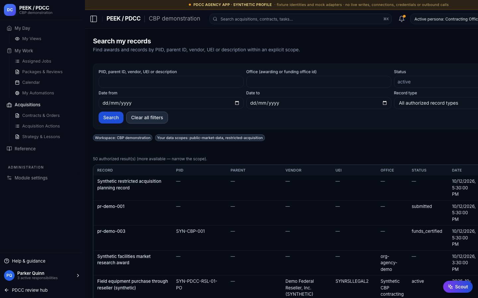
Task: Open My Automations
Action: pyautogui.click(x=38, y=93)
